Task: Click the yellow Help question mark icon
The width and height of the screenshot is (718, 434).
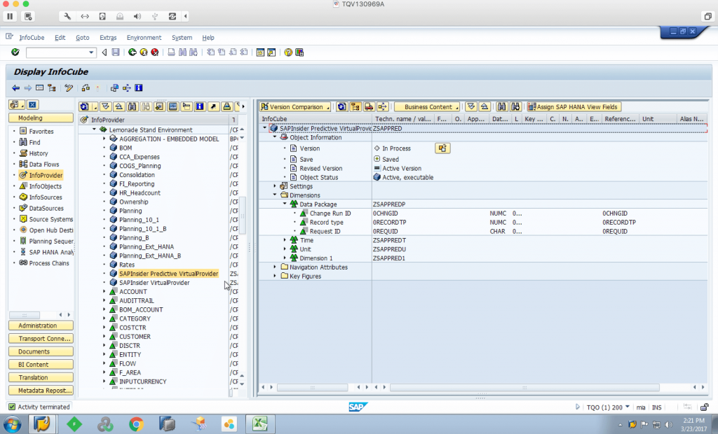Action: 288,52
